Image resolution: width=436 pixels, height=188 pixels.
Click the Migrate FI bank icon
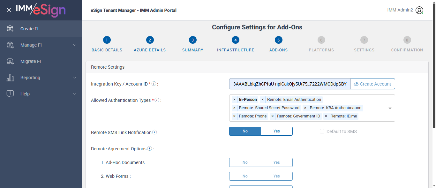[10, 61]
